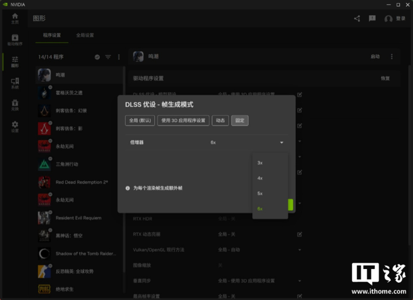Screen dimensions: 413x300
Task: Select 5x from multiplier list
Action: point(270,194)
